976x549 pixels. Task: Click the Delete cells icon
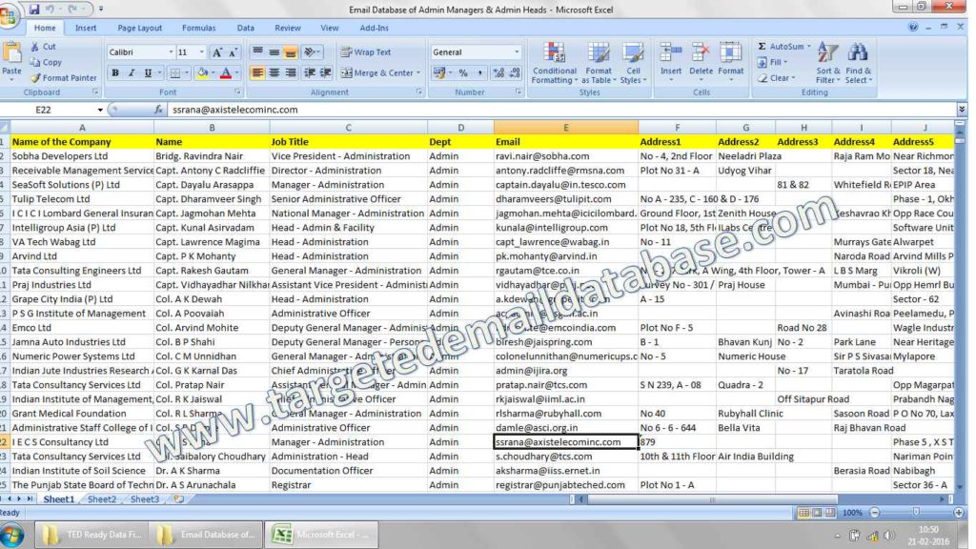point(701,53)
